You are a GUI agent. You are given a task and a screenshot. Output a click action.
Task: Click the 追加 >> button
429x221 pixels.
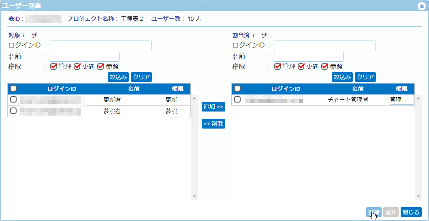[x=213, y=107]
